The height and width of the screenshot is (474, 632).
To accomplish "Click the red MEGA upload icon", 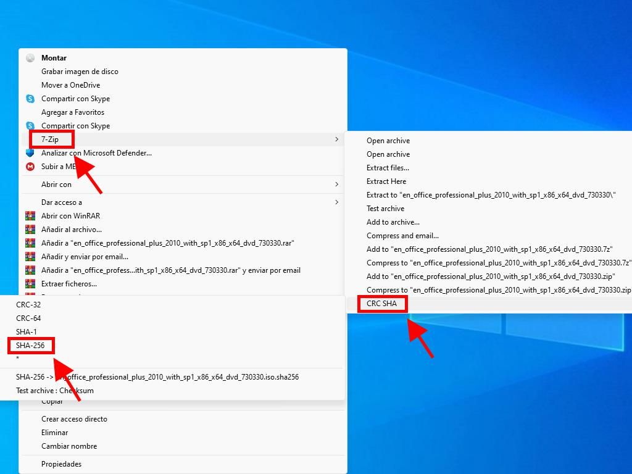I will [30, 167].
